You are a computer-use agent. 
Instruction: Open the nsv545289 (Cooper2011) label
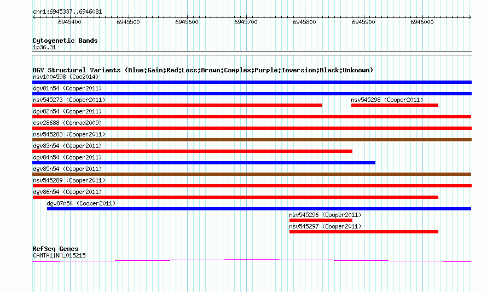pos(69,180)
